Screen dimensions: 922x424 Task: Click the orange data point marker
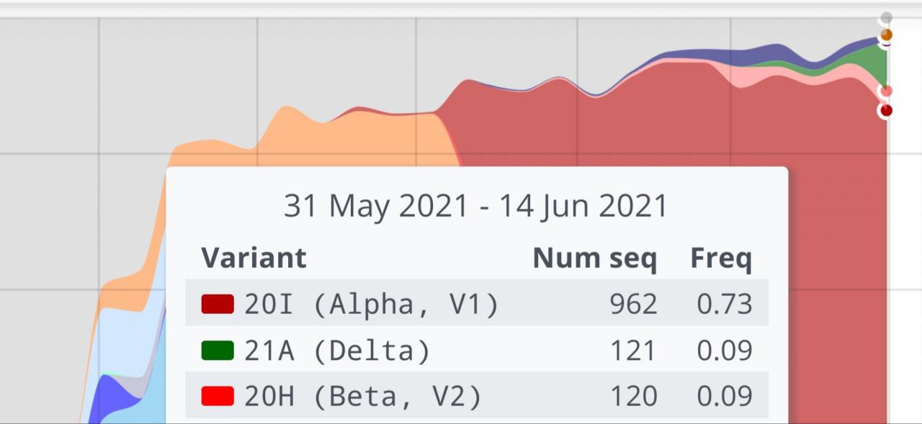886,35
